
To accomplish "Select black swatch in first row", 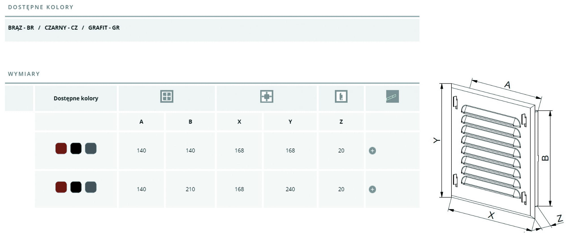I will 76,148.
